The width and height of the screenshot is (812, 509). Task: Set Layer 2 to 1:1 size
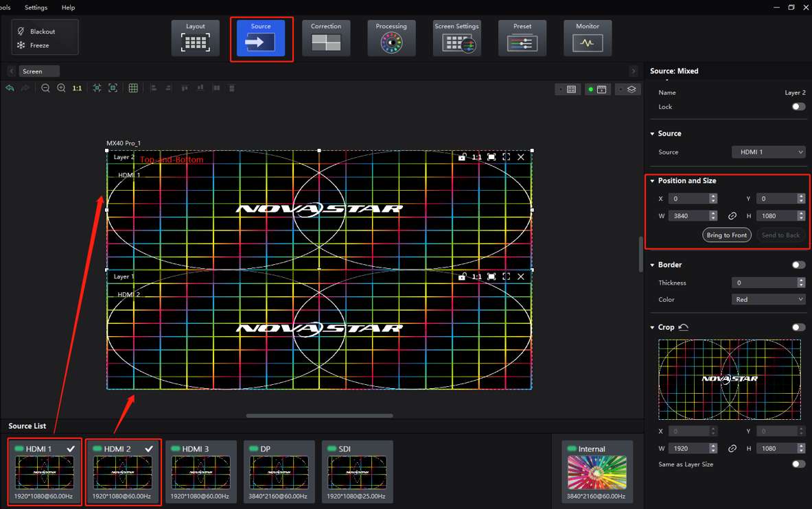point(476,157)
